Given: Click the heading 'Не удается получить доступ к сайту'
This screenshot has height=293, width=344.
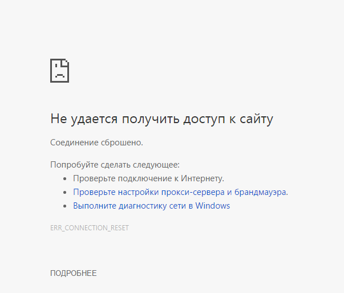Looking at the screenshot, I should [161, 119].
